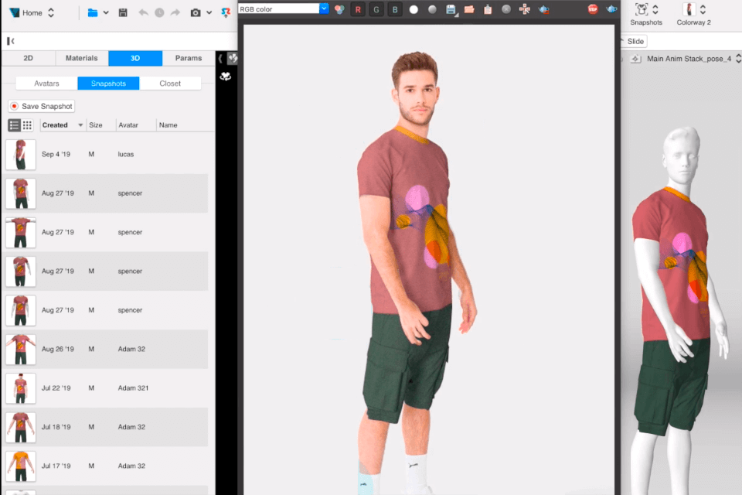Click the clipboard copy icon in render toolbar
The width and height of the screenshot is (742, 495).
click(488, 9)
